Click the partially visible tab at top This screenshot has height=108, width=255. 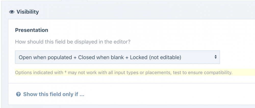click(x=74, y=1)
